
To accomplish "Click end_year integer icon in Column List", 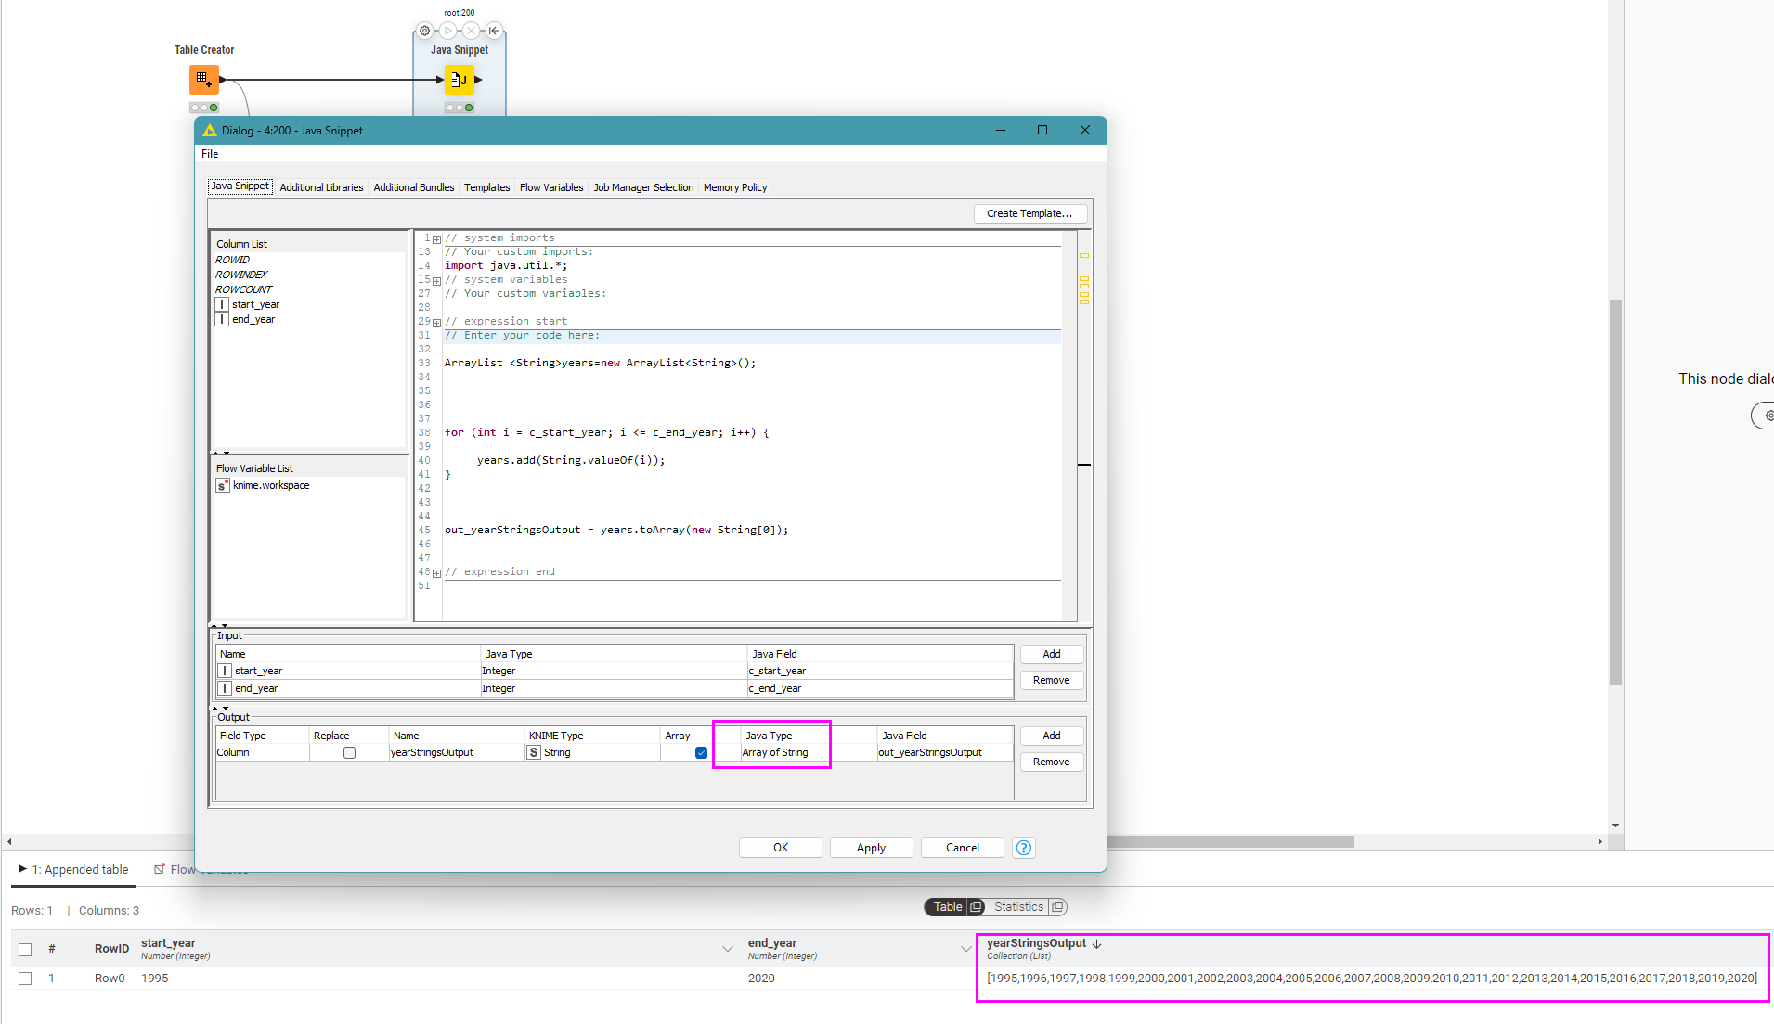I will (222, 319).
